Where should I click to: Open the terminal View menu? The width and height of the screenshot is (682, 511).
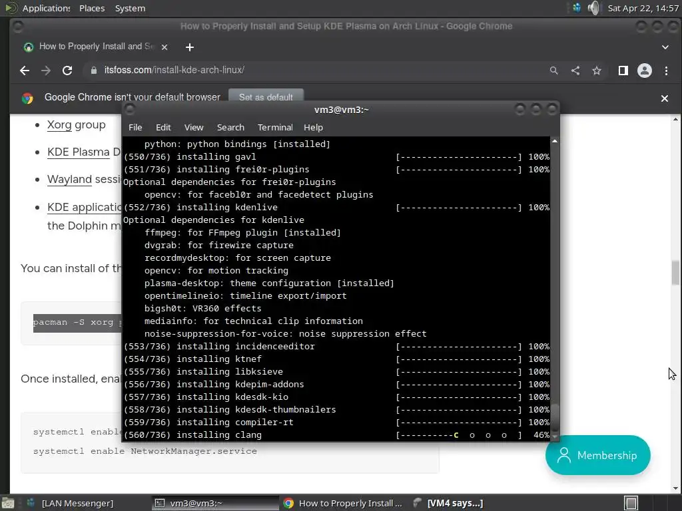click(194, 127)
